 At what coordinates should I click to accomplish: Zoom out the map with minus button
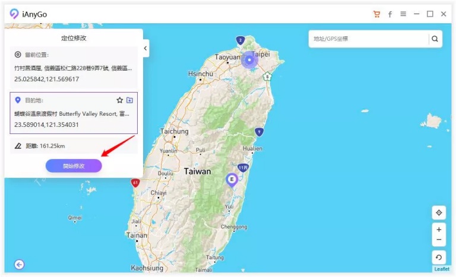pos(439,240)
